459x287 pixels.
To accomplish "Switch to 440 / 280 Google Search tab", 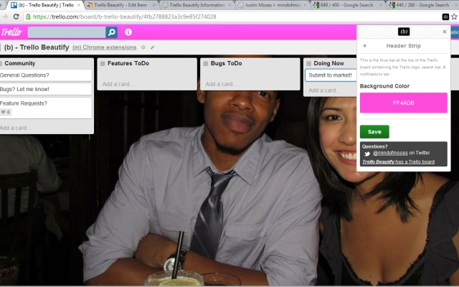I will [x=423, y=5].
